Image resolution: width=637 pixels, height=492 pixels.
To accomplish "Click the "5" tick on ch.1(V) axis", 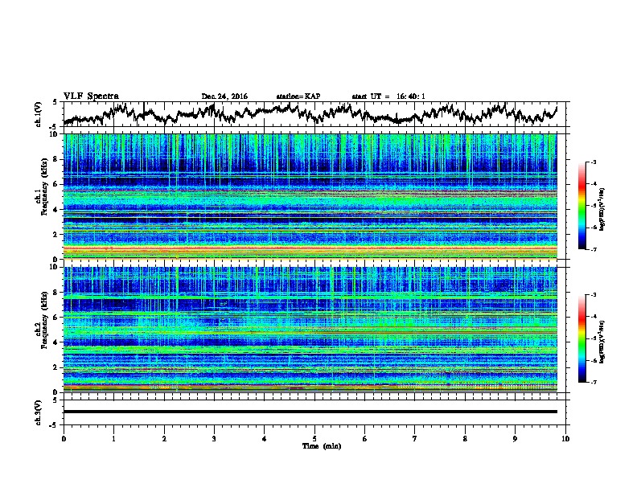I will (x=55, y=102).
